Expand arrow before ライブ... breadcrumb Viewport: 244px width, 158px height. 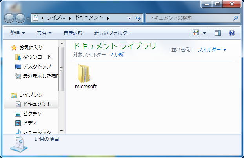tap(43, 18)
